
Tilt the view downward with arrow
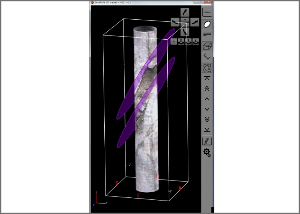tap(185, 32)
